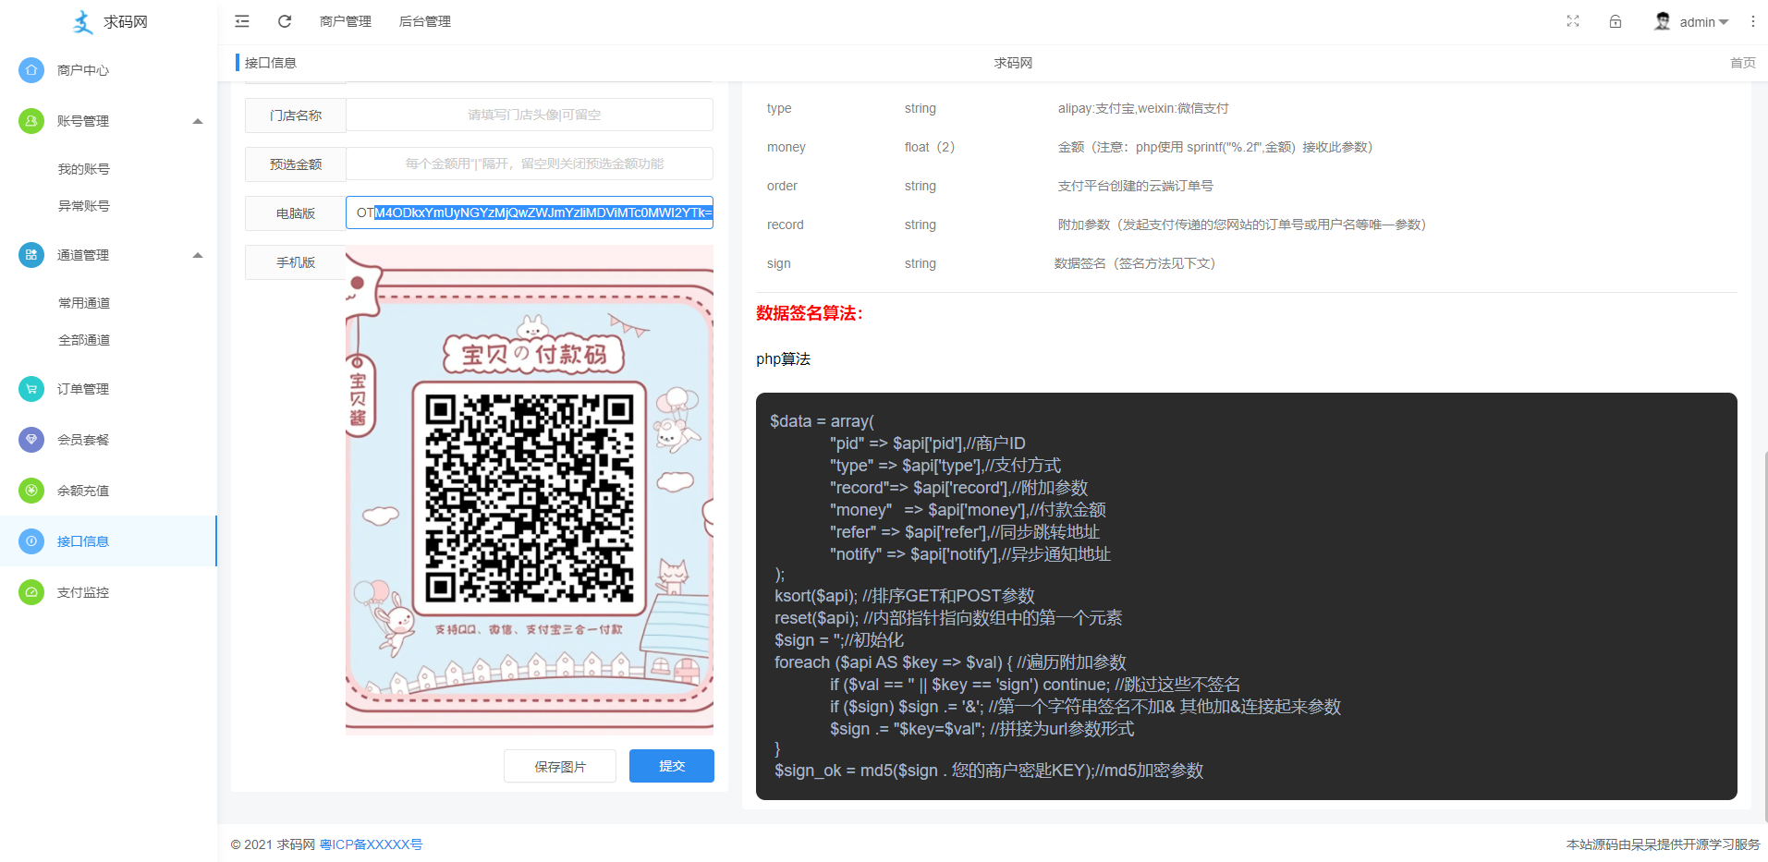Screen dimensions: 1768x862
Task: Click 支付平台创建的云端订单号 description
Action: pyautogui.click(x=1136, y=186)
